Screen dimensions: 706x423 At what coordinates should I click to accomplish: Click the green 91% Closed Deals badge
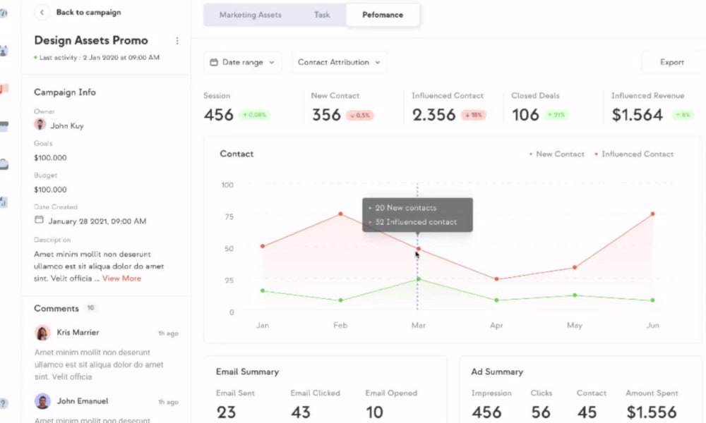(x=556, y=115)
